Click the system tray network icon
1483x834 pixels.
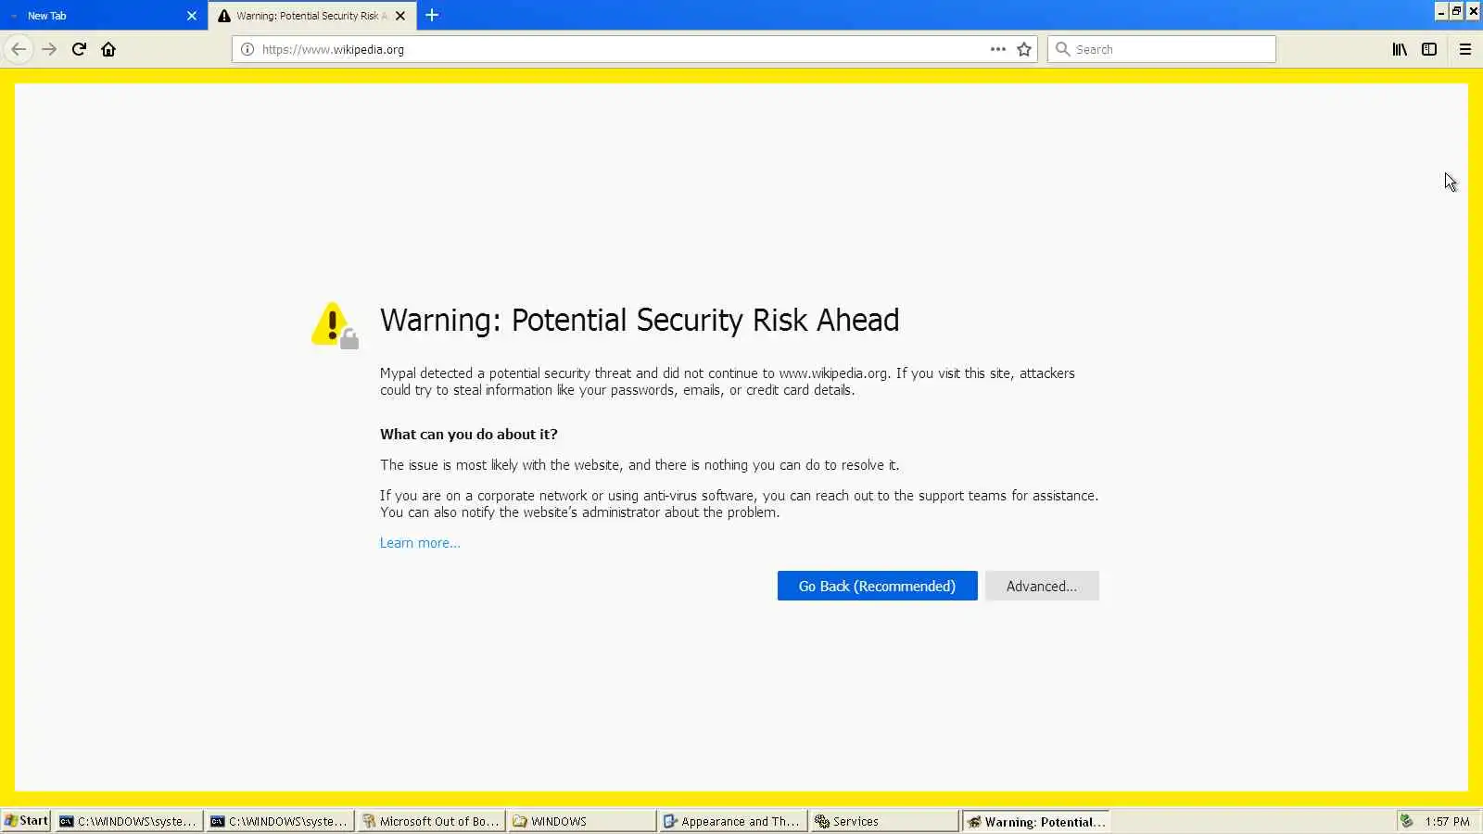1407,821
